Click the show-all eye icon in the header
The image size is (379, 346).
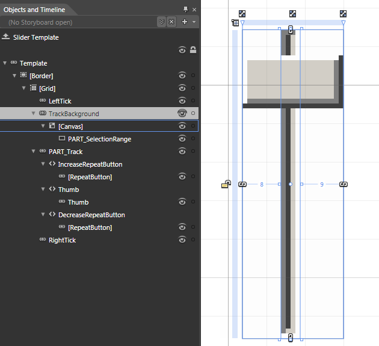click(182, 50)
